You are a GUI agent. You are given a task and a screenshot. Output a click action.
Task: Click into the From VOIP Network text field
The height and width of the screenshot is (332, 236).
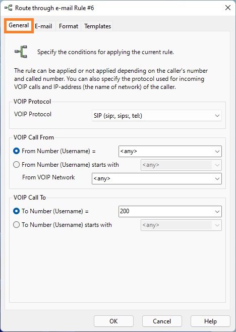(x=152, y=178)
